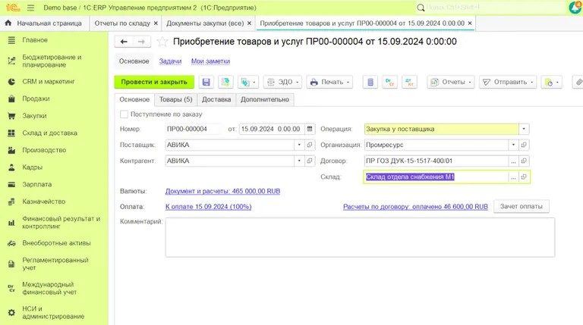Open the Отчеты dropdown menu
Screen dimensions: 583x325
450,82
